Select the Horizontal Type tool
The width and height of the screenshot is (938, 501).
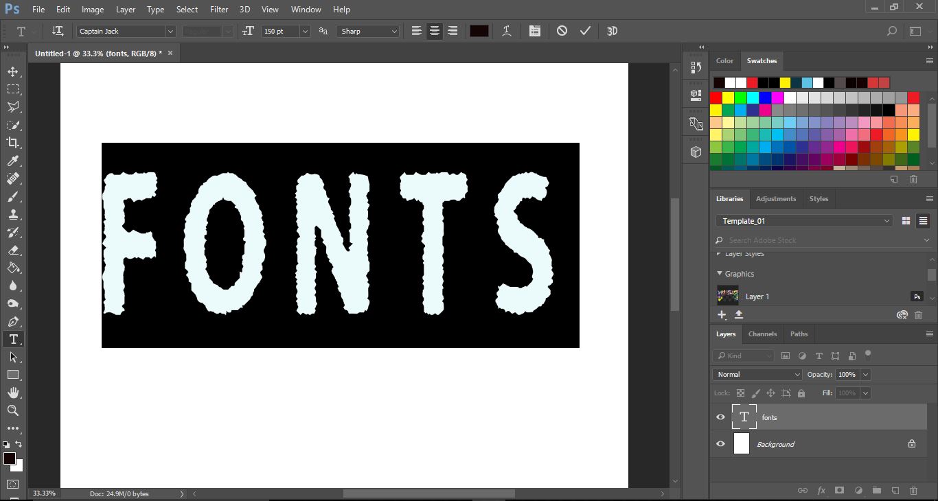point(13,339)
